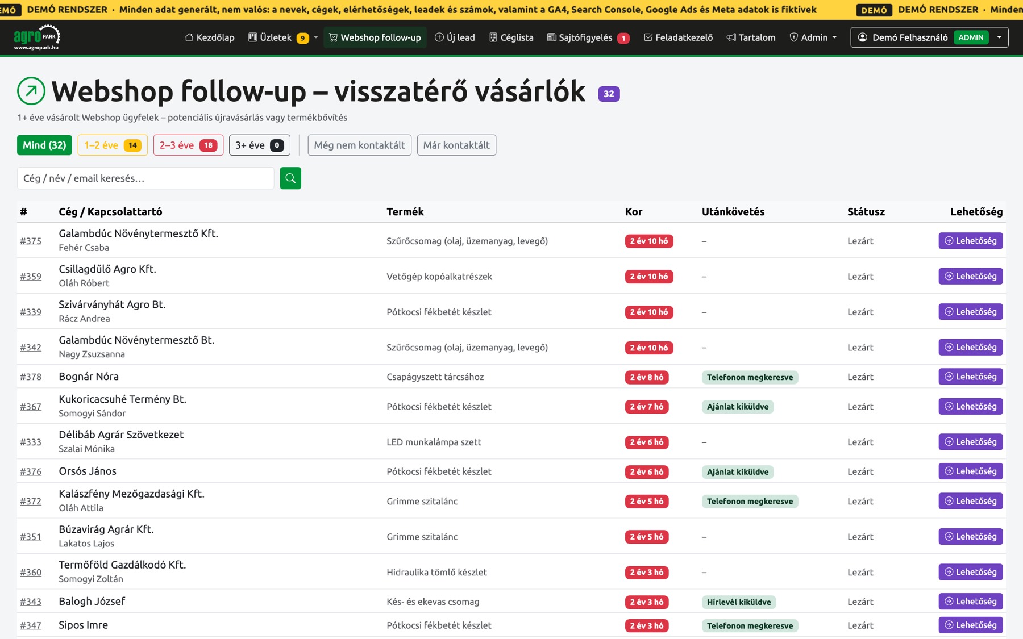Image resolution: width=1023 pixels, height=639 pixels.
Task: Click the yellow 9 badge on Üzletek
Action: coord(303,38)
